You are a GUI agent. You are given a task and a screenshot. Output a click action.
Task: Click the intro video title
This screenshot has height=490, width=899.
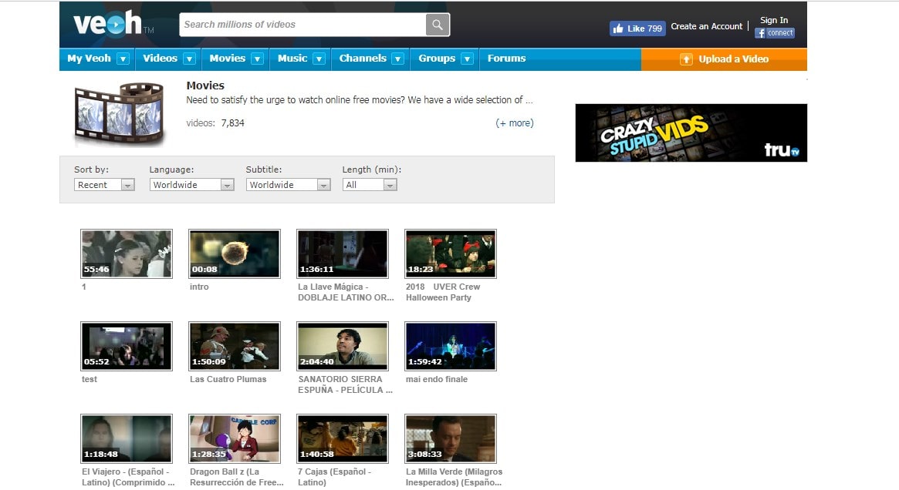tap(200, 287)
